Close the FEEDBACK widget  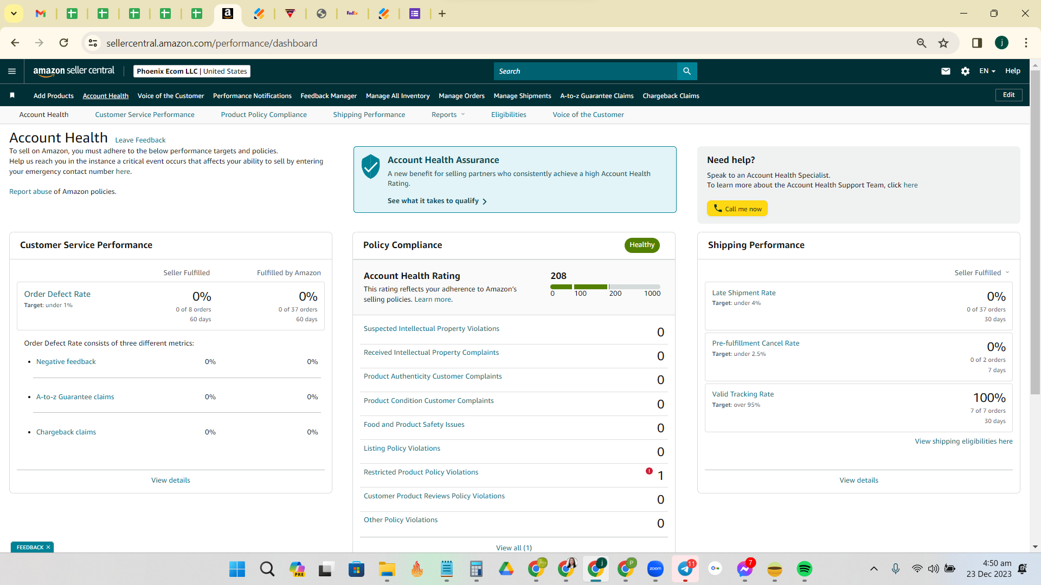48,547
